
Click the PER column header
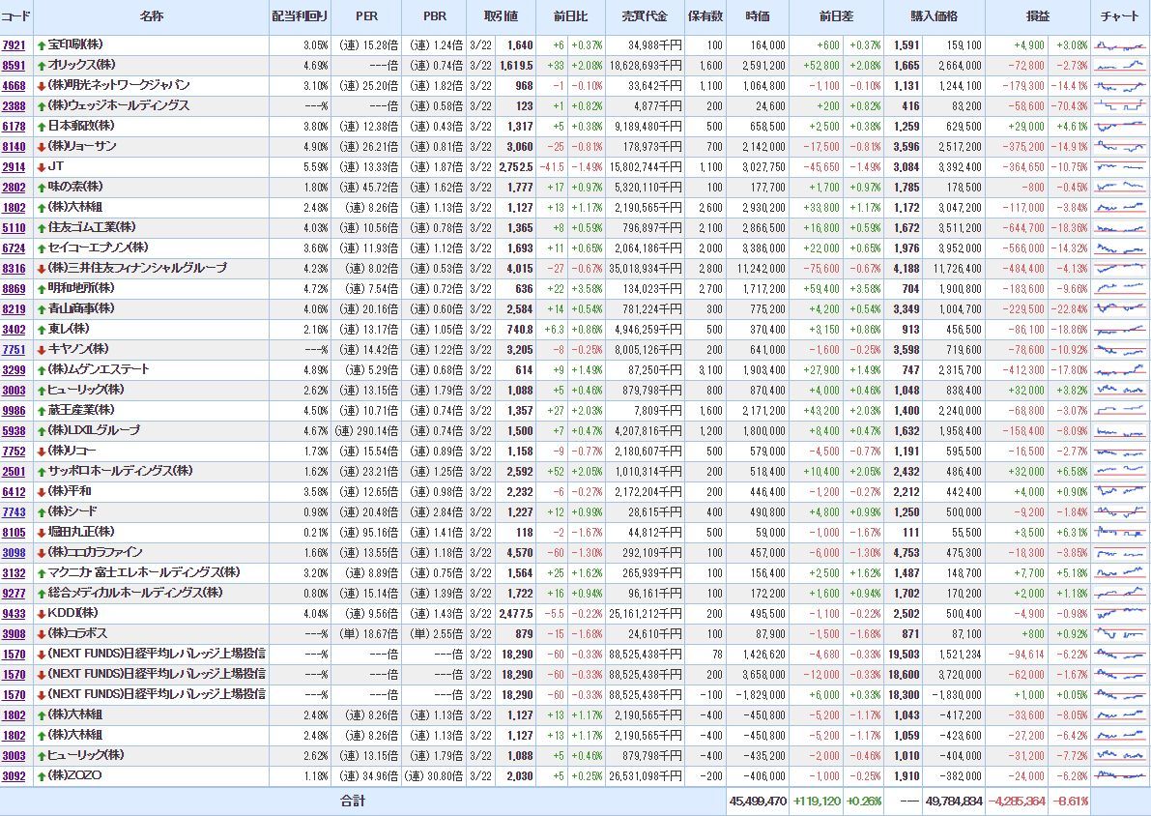point(367,16)
